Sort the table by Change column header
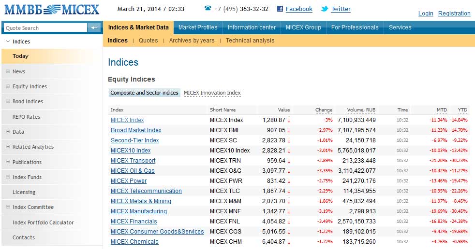475x249 pixels. coord(324,110)
